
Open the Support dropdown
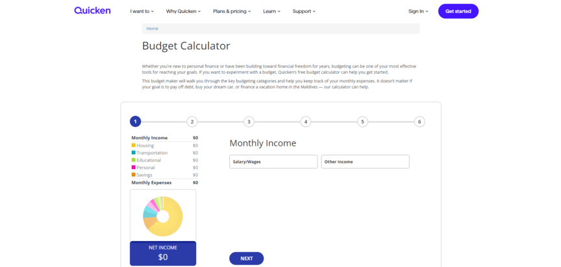tap(304, 12)
